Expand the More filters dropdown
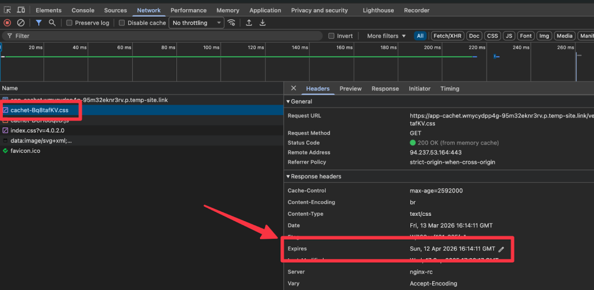 (386, 36)
